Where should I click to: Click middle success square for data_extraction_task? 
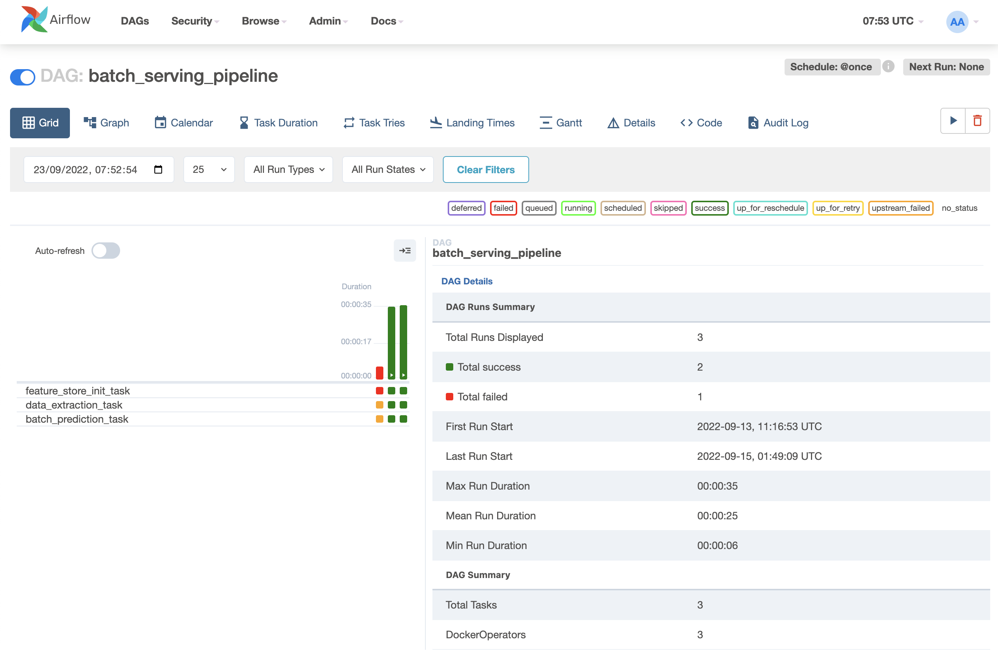point(392,405)
